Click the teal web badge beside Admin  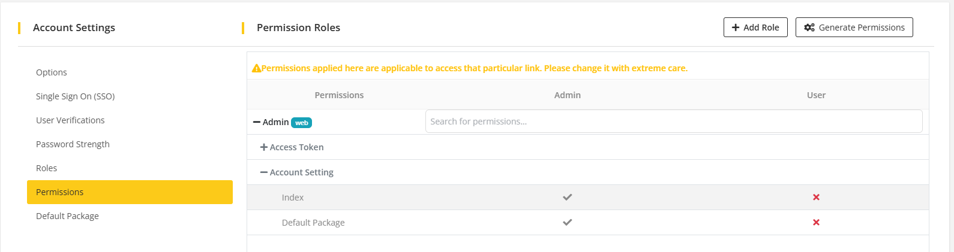[301, 123]
